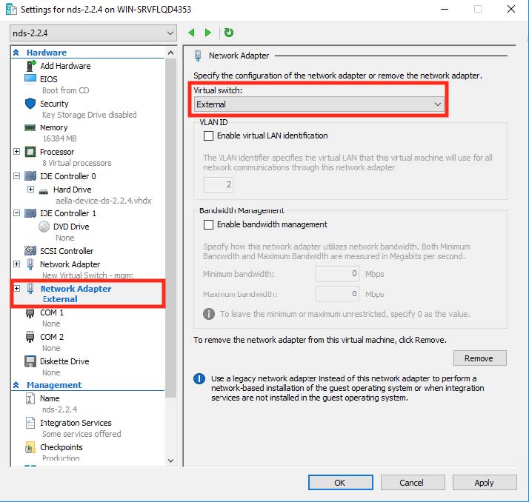
Task: Select the Memory item
Action: (53, 127)
